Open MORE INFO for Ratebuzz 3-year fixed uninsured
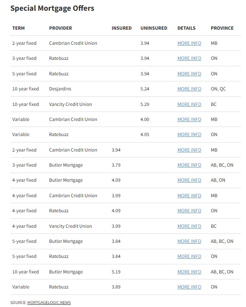The height and width of the screenshot is (307, 246). (189, 59)
